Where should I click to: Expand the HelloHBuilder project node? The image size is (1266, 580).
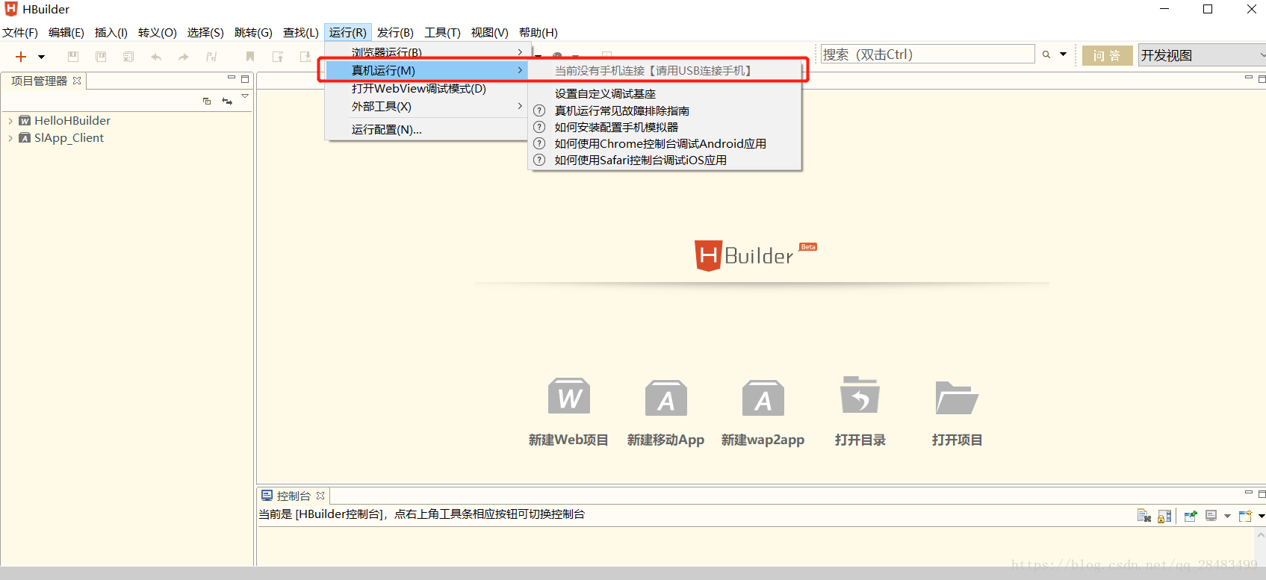[x=10, y=121]
